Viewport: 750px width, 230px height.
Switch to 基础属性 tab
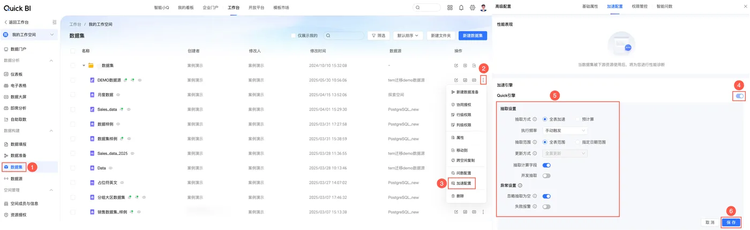coord(590,6)
